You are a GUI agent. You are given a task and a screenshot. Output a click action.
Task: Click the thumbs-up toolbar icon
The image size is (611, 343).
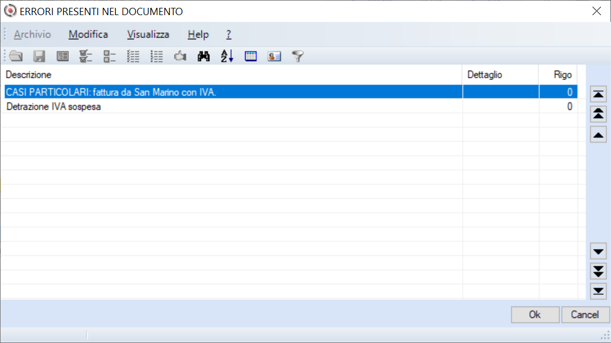(x=180, y=56)
